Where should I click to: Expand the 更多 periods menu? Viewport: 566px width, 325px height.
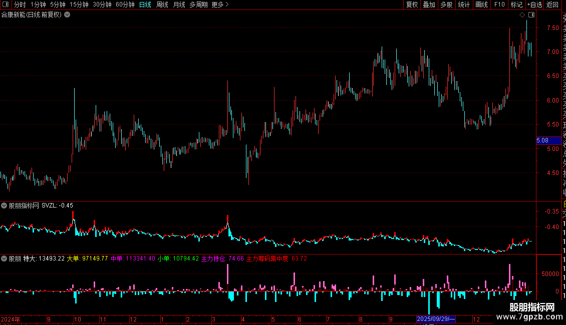click(x=220, y=4)
